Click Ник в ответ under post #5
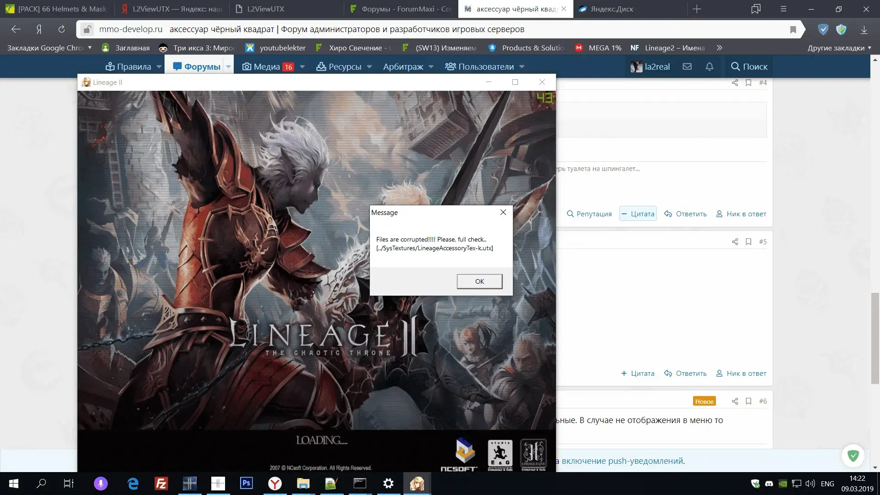 tap(741, 373)
